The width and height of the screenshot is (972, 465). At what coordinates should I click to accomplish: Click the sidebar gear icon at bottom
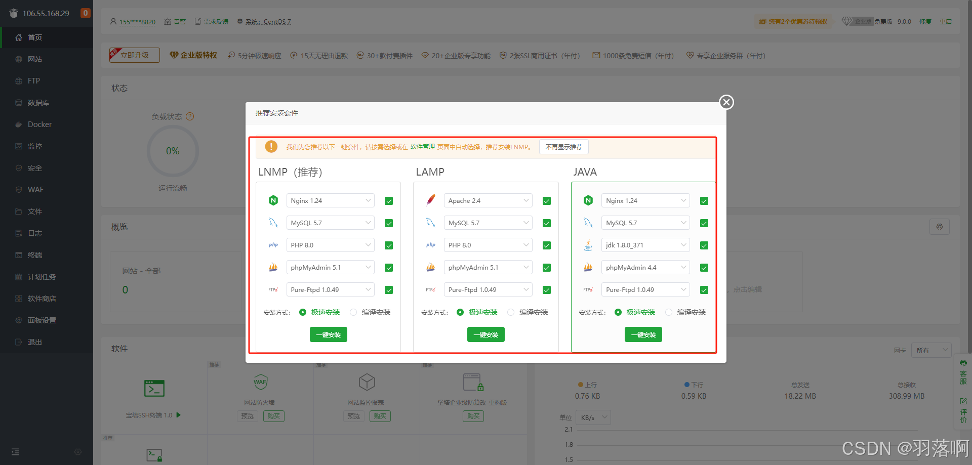pos(78,452)
